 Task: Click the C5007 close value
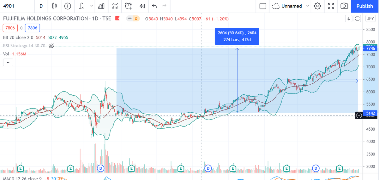[x=195, y=19]
